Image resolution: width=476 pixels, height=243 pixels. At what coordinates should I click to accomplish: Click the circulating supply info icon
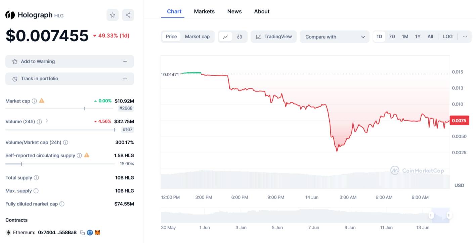tap(79, 156)
